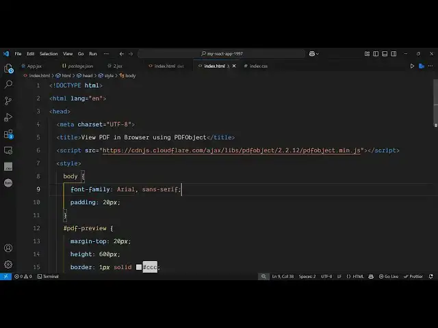Viewport: 438px width, 328px height.
Task: Show errors and warnings count
Action: [23, 276]
